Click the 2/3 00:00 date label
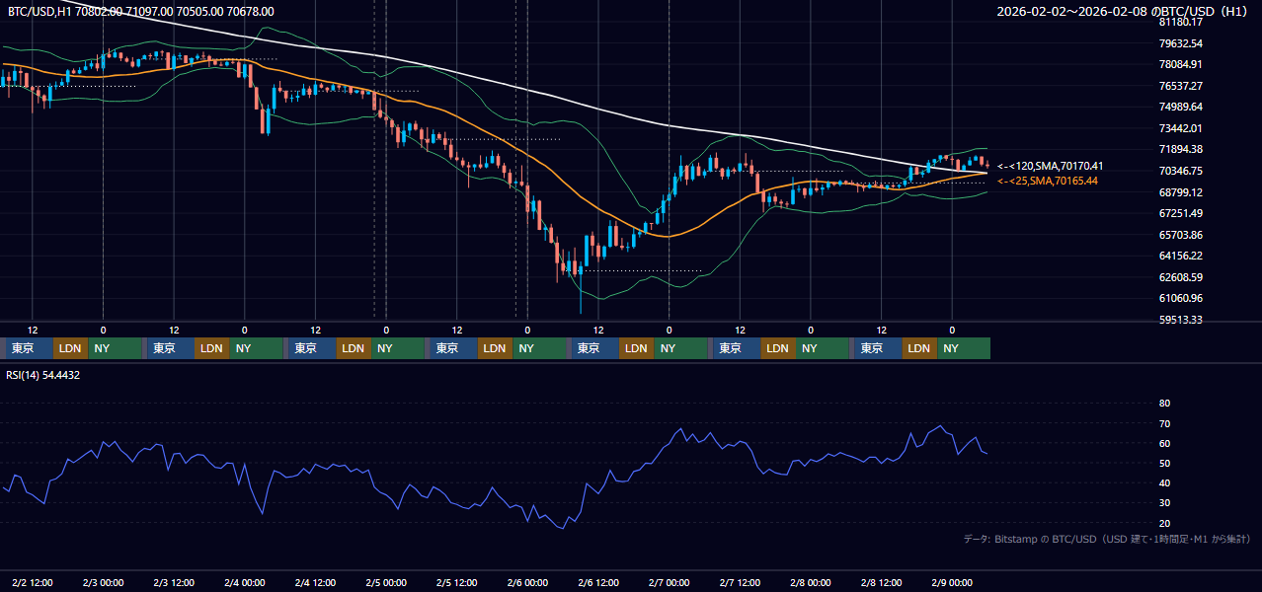This screenshot has width=1262, height=592. (x=104, y=583)
